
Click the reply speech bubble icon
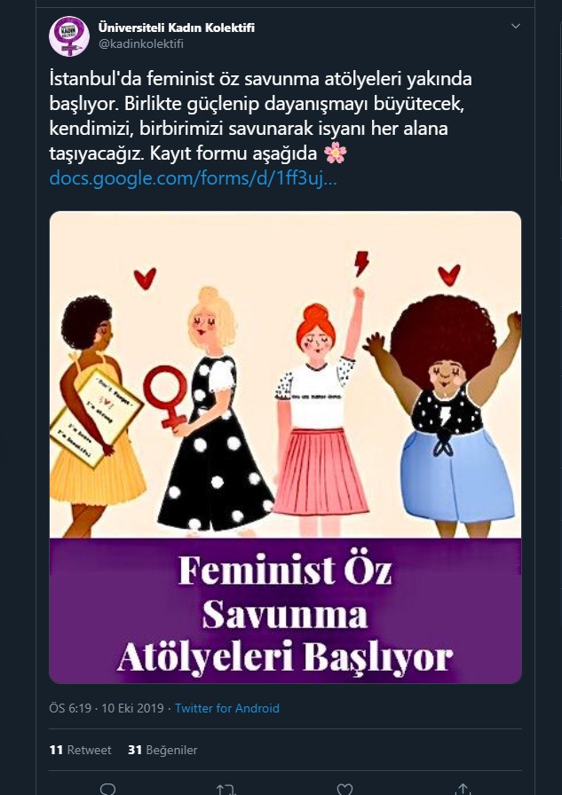[108, 789]
